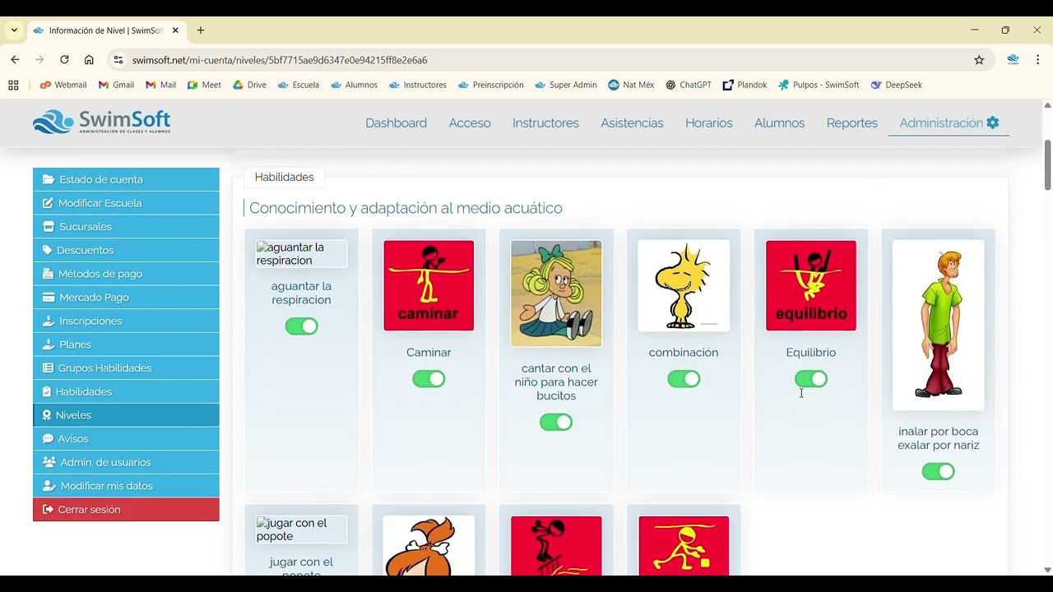Open the Asistencias section

click(x=632, y=123)
